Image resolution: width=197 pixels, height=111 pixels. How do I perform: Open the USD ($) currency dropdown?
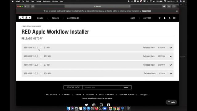coord(144,95)
